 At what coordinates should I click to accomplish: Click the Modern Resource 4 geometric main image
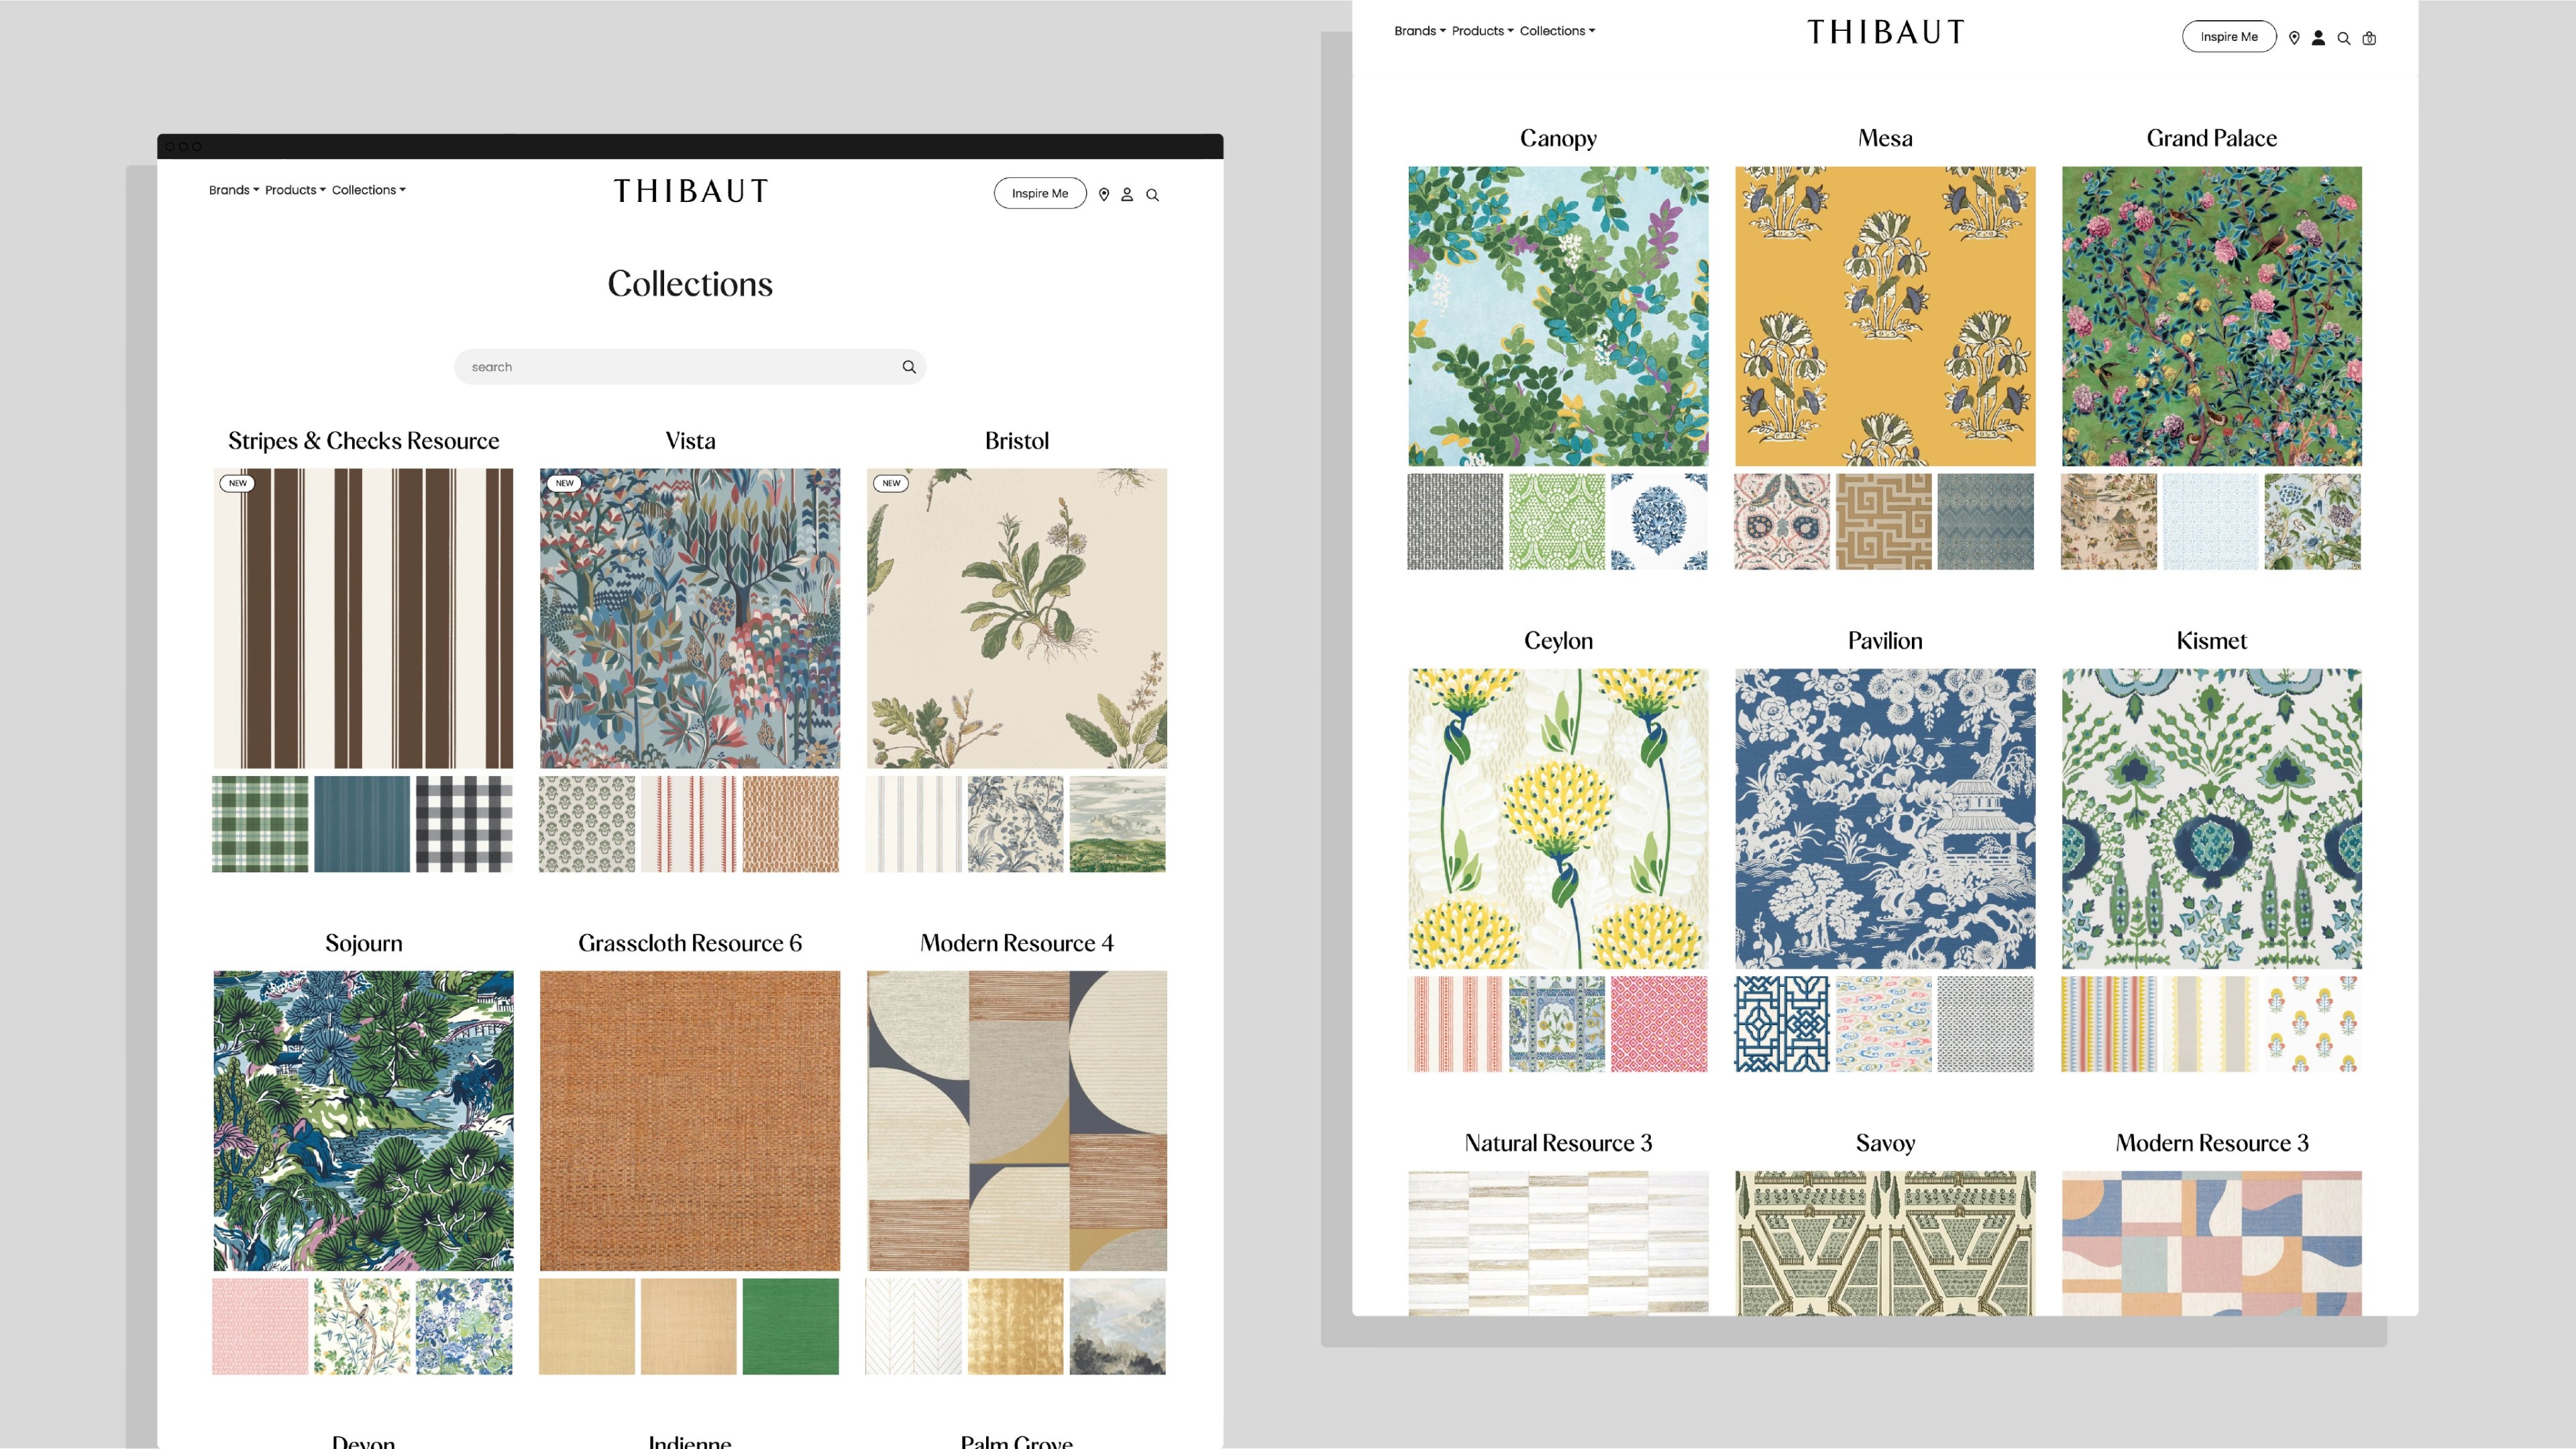coord(1017,1120)
